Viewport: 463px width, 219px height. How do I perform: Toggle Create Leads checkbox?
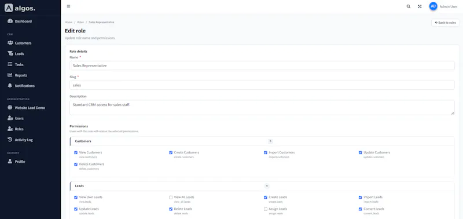[266, 197]
